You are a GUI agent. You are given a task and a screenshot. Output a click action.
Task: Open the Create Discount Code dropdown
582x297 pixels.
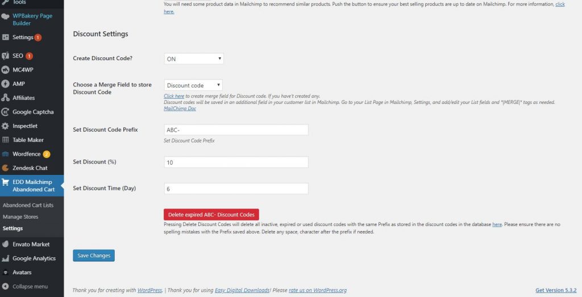tap(194, 58)
